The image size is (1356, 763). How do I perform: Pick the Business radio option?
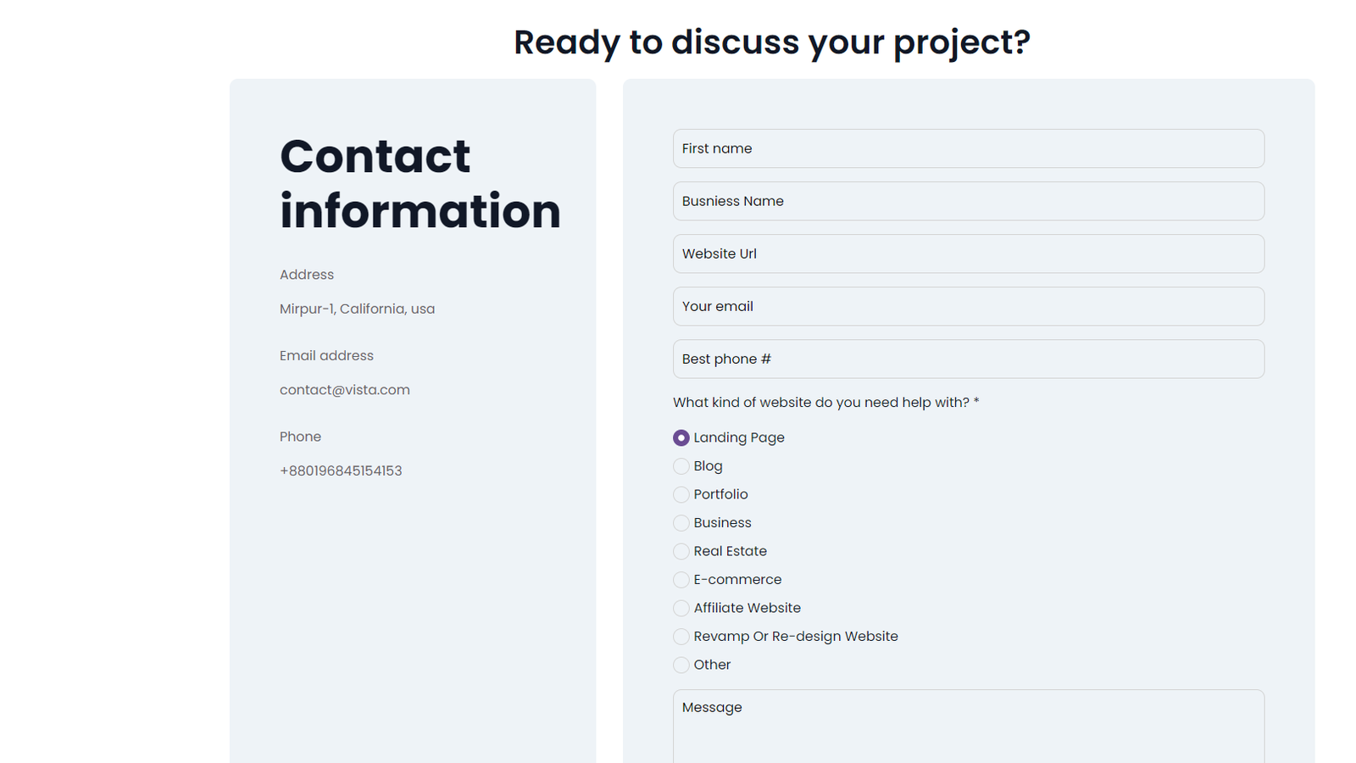click(x=681, y=523)
